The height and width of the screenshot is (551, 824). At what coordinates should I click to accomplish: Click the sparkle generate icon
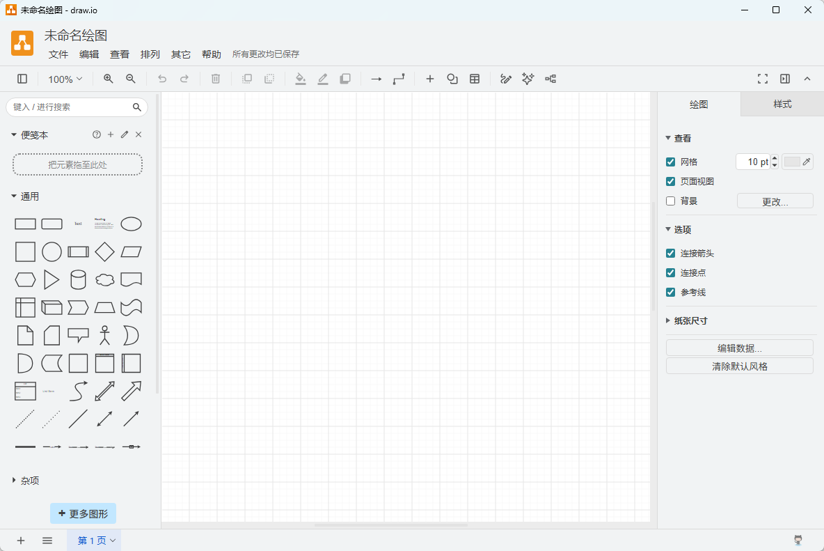pyautogui.click(x=528, y=79)
